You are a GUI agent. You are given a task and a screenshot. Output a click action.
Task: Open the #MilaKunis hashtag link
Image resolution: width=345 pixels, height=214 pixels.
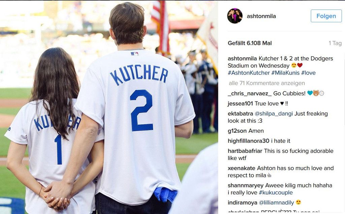click(285, 73)
